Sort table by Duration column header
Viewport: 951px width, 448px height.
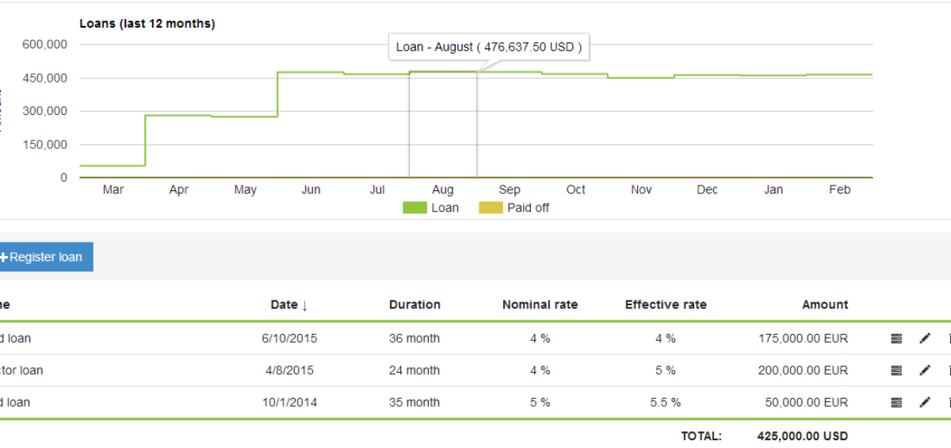pyautogui.click(x=414, y=304)
